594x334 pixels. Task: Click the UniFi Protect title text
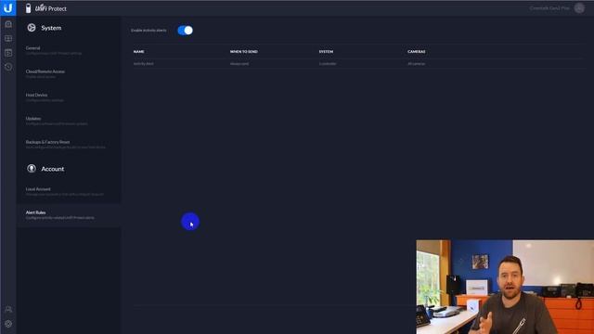[51, 8]
